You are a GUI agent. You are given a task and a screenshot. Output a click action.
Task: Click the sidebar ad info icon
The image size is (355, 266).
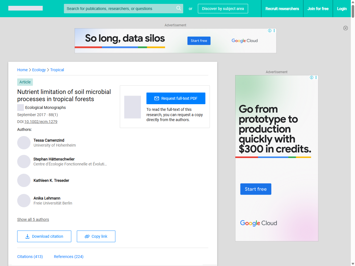point(311,78)
